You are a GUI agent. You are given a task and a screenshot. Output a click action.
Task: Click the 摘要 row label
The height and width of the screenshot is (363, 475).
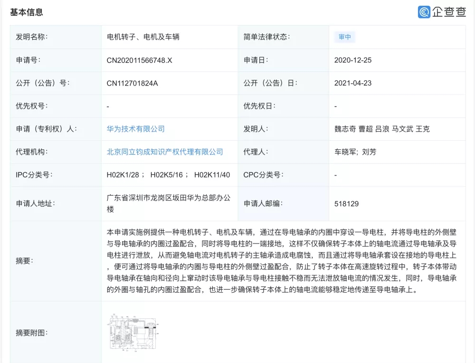(25, 261)
